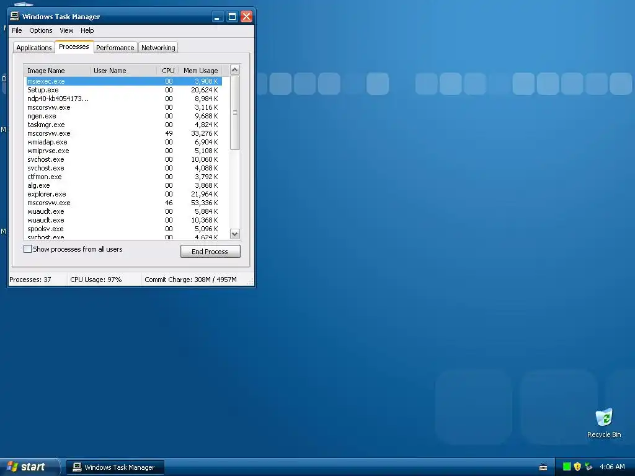The image size is (635, 476).
Task: Select the msiexec.exe process row
Action: pyautogui.click(x=124, y=81)
